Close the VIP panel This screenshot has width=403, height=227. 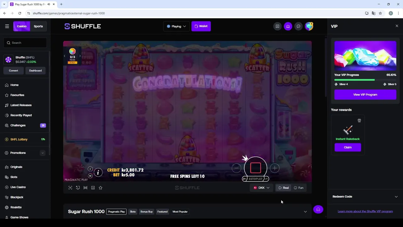[x=397, y=26]
